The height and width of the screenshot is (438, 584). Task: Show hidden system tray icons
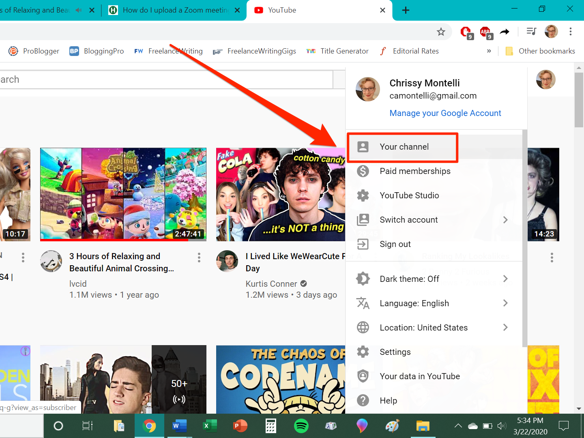(x=458, y=426)
